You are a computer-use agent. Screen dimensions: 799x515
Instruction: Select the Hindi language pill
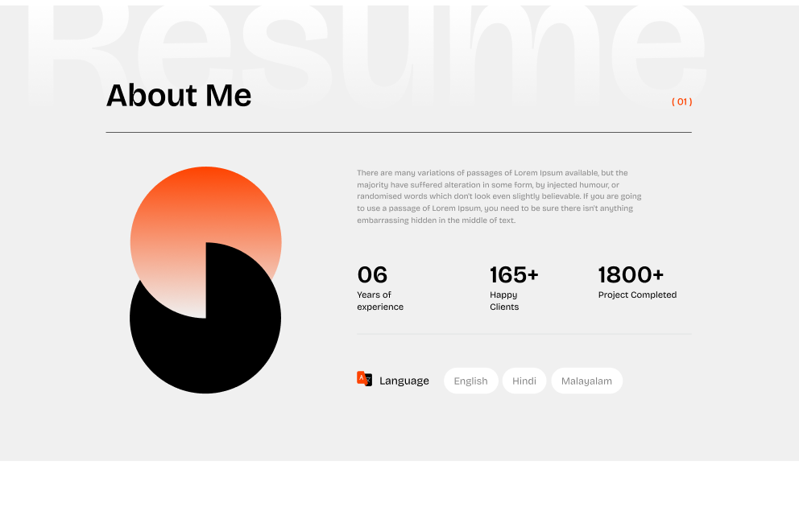click(524, 381)
